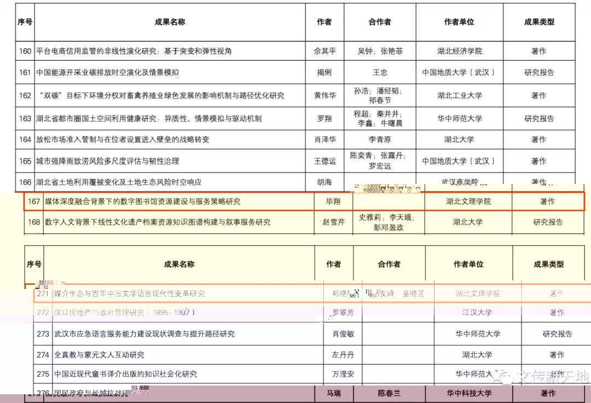Click '中国地质大学（武汉）' in row 165
The image size is (591, 403).
tap(459, 161)
